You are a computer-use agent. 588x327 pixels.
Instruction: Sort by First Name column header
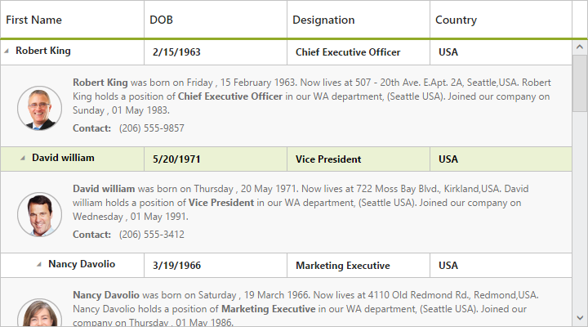coord(34,20)
